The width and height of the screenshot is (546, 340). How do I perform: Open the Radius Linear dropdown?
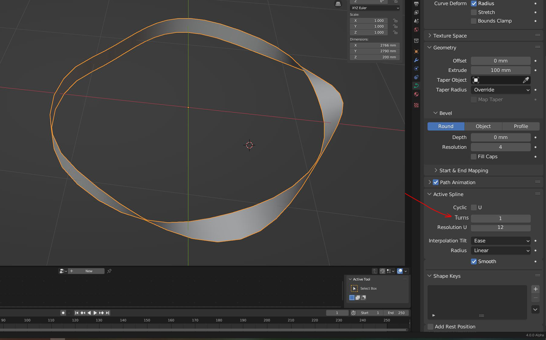[501, 250]
